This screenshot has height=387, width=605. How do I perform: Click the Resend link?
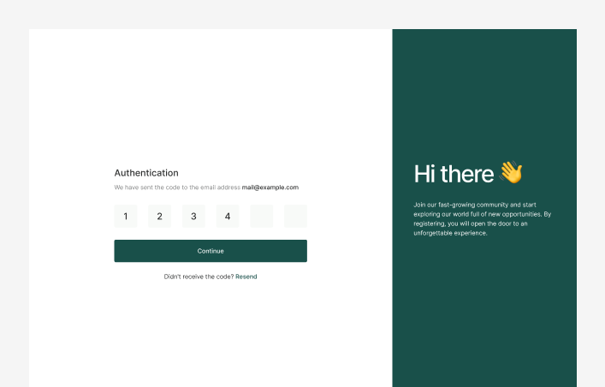click(x=246, y=277)
